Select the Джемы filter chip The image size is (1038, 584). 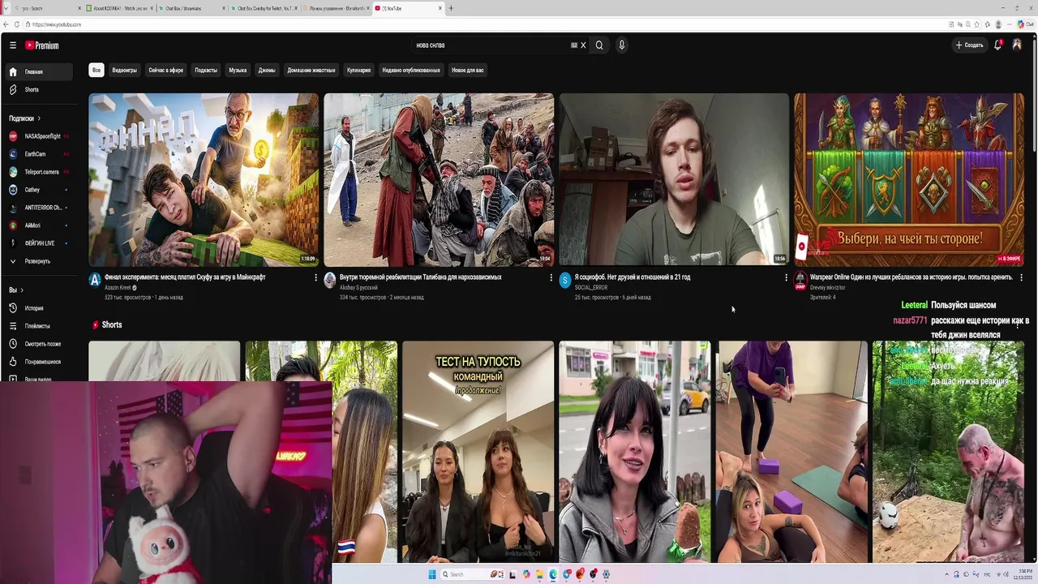[267, 71]
